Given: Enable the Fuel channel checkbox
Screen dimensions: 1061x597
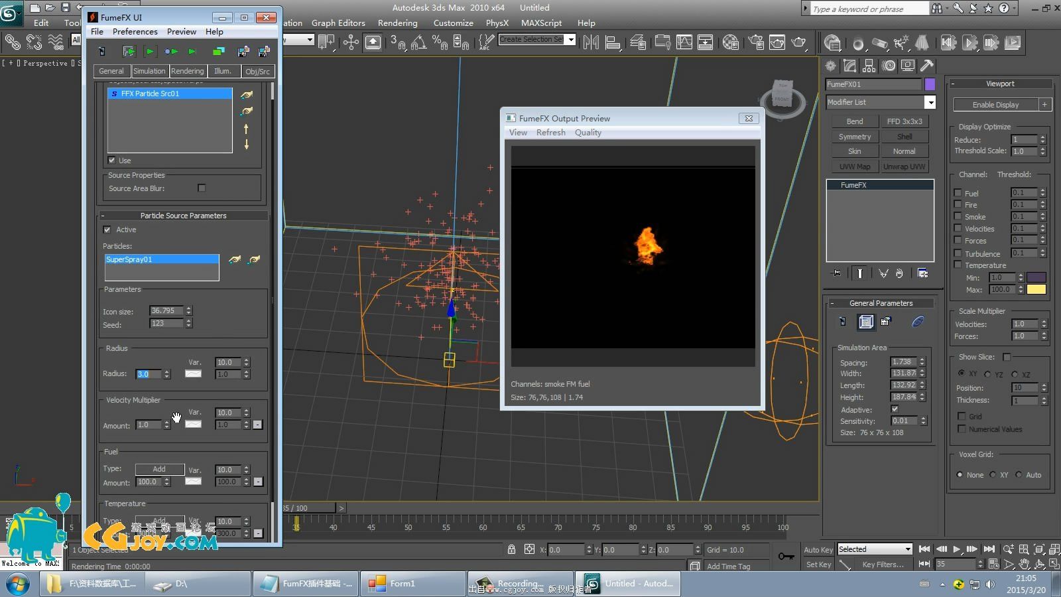Looking at the screenshot, I should pyautogui.click(x=958, y=193).
